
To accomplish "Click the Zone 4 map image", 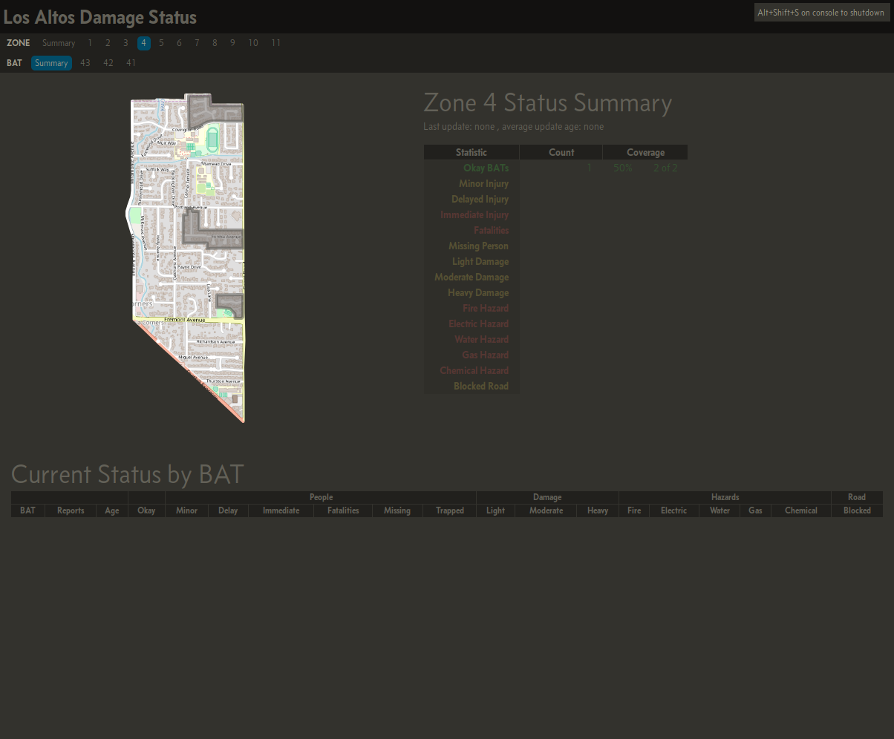I will coord(186,258).
